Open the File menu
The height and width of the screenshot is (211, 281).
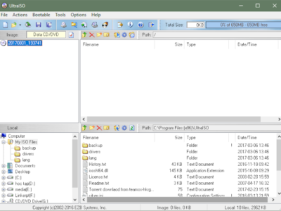point(4,15)
